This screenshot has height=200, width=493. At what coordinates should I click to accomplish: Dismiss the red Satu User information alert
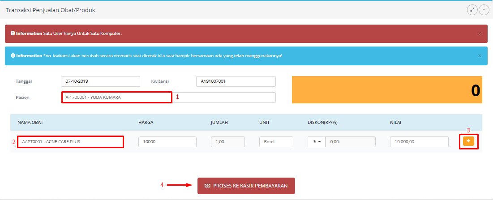point(480,34)
